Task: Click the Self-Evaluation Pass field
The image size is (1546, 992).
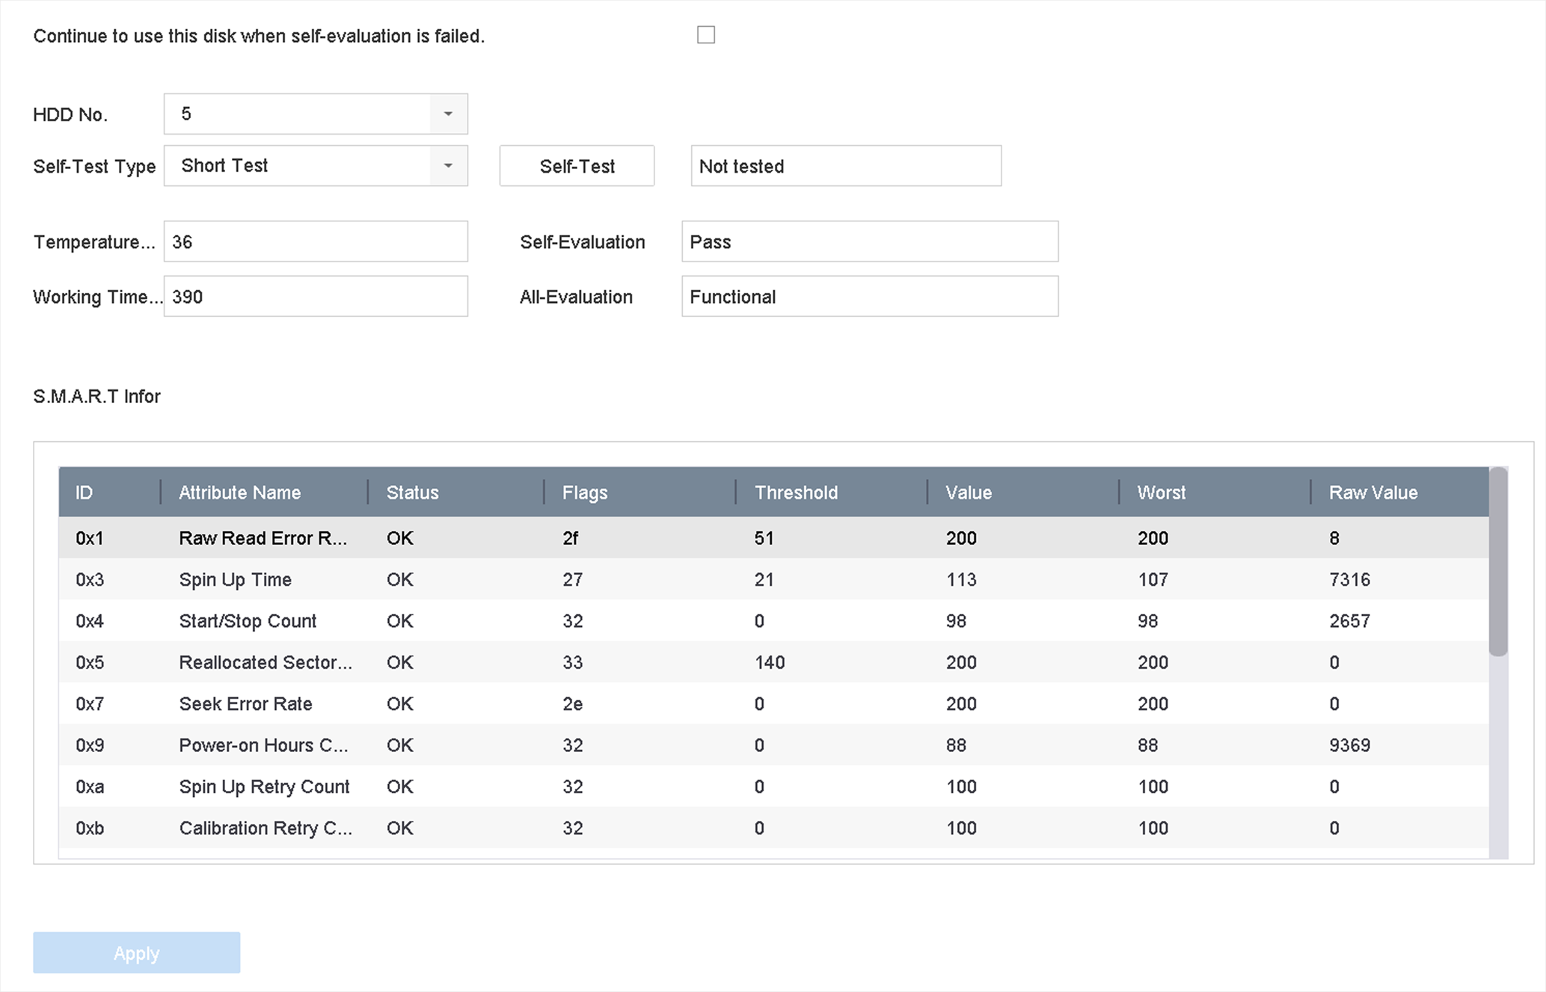Action: click(x=869, y=241)
